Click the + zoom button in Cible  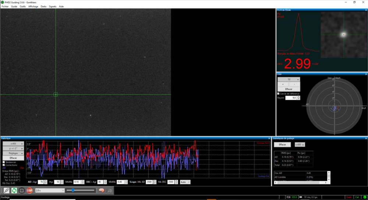tap(283, 84)
